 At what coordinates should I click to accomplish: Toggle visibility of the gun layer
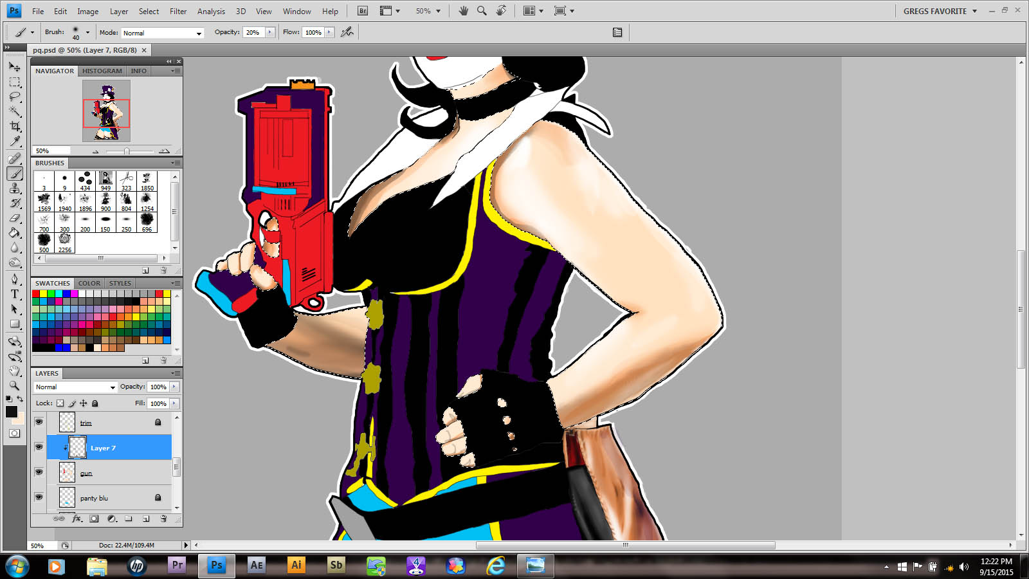(39, 472)
